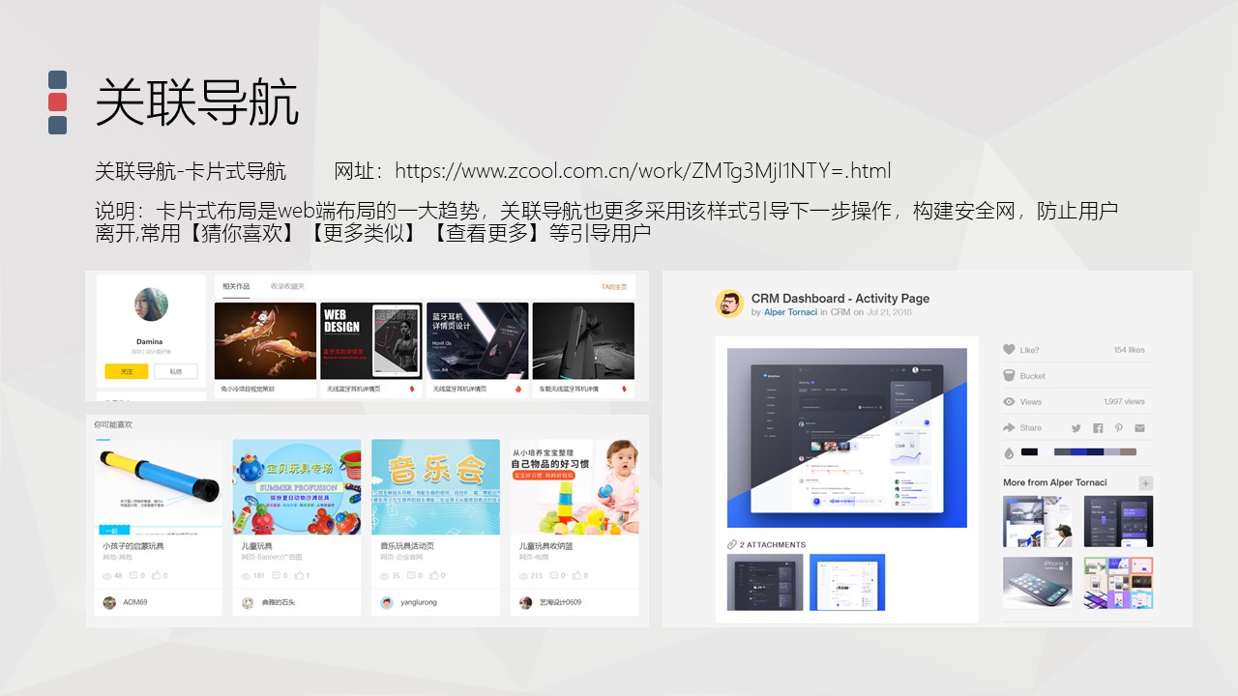
Task: Select the tan-gray palette swatch
Action: pyautogui.click(x=1128, y=451)
